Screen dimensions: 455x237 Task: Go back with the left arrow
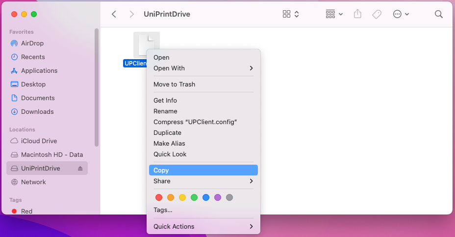[114, 14]
